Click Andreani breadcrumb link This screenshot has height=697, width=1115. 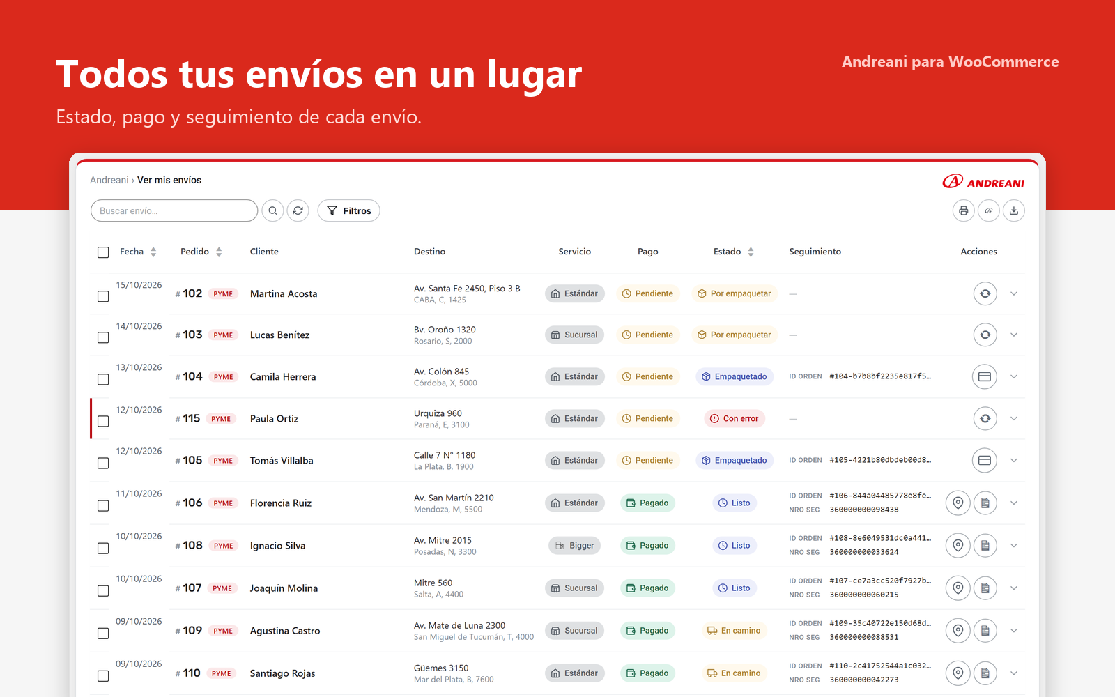[109, 180]
